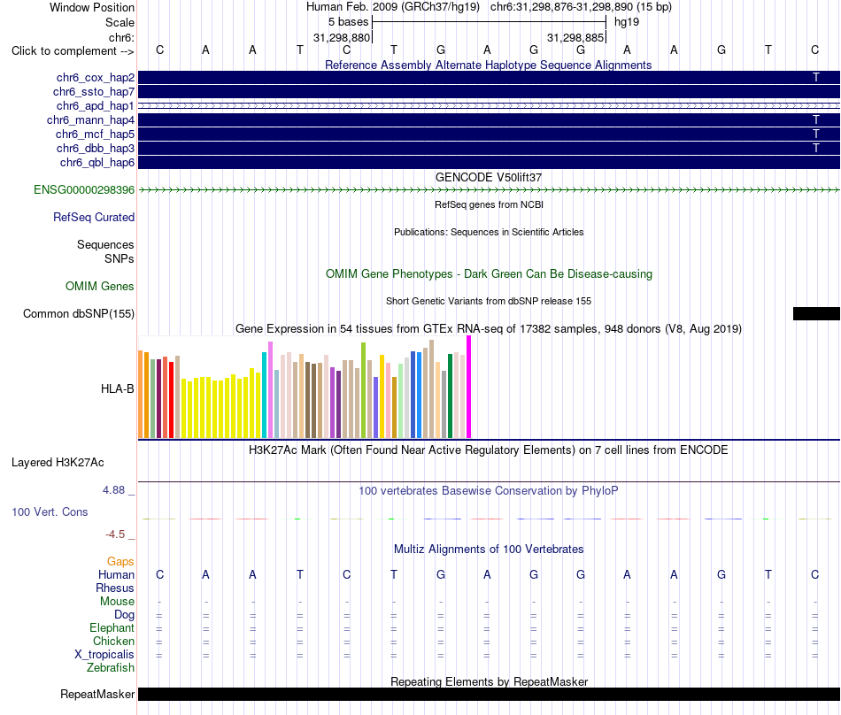Open the chr6_cox_hap2 haplotype track label
The height and width of the screenshot is (715, 841).
[x=96, y=78]
